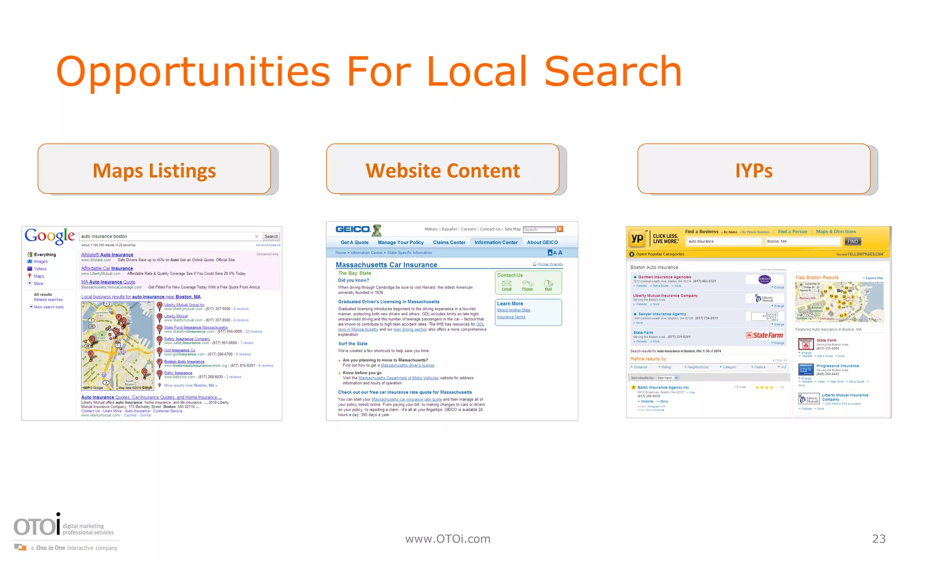The image size is (930, 564).
Task: Click map marker A next to Liberty Mutual Group Inc
Action: pos(159,306)
